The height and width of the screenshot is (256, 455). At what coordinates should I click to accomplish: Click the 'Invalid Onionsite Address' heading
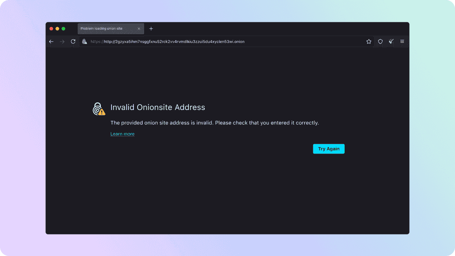click(157, 107)
